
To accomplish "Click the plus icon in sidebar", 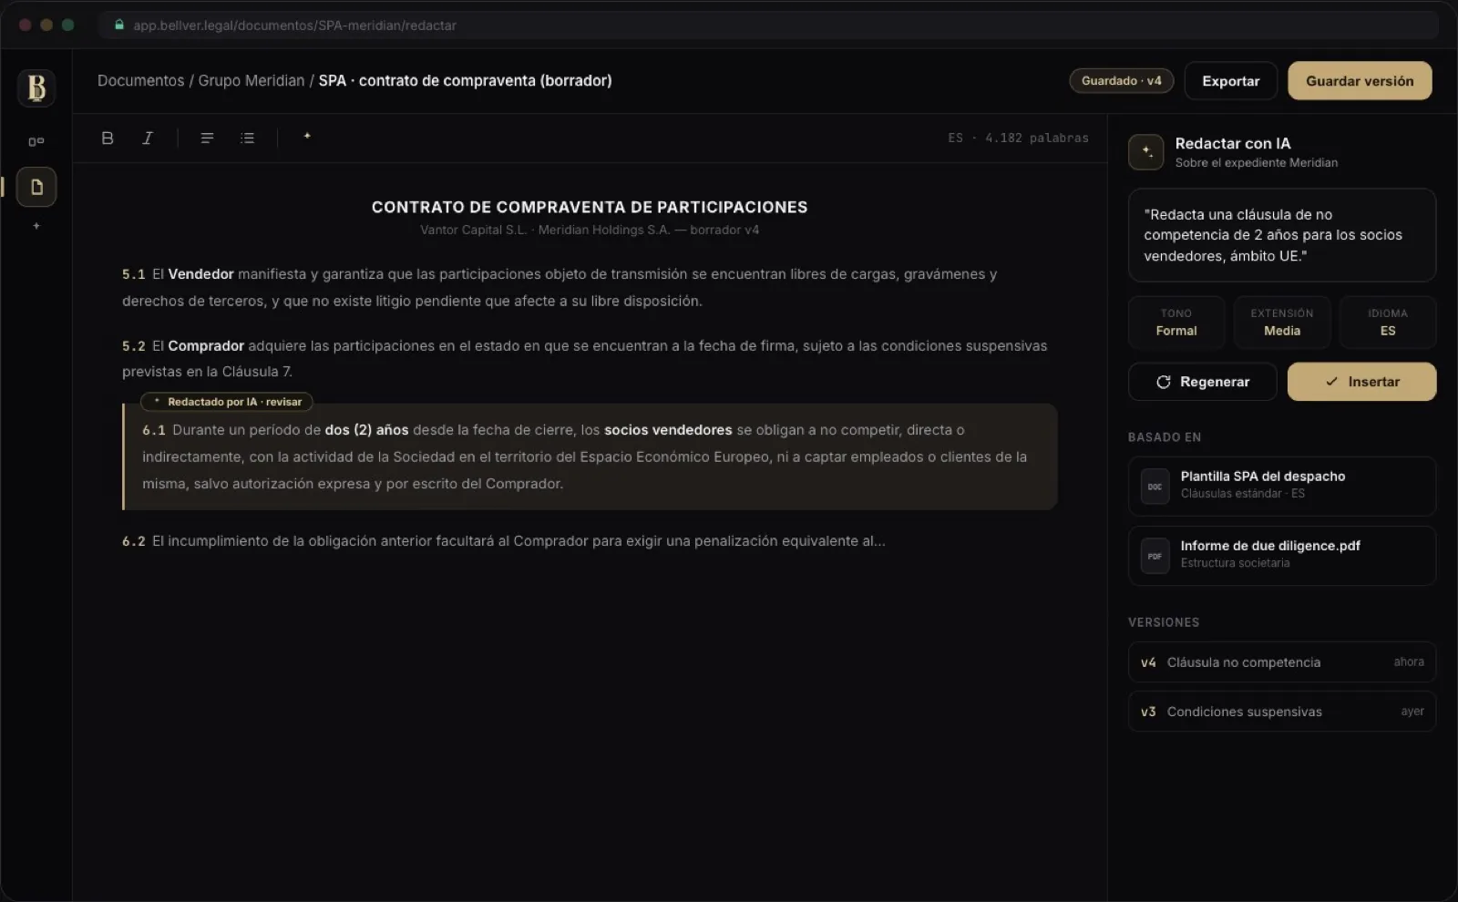I will click(36, 226).
